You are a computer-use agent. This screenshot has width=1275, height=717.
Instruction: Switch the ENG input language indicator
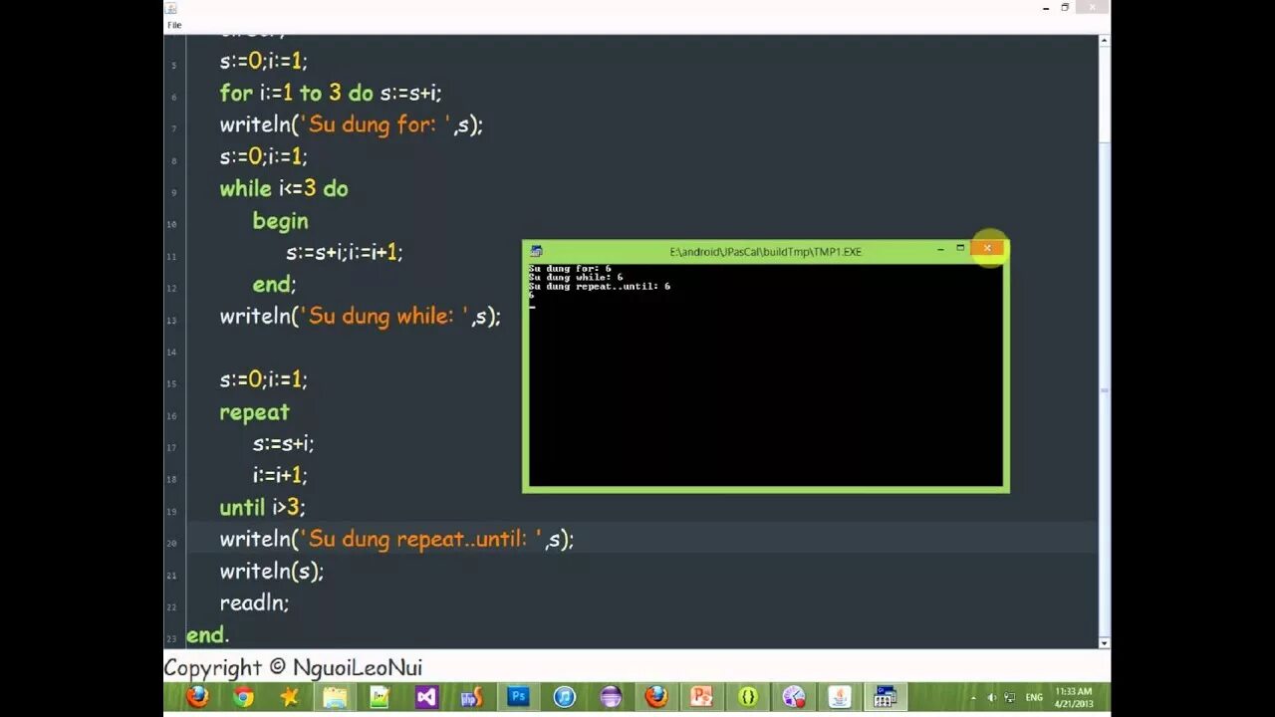(x=1034, y=697)
